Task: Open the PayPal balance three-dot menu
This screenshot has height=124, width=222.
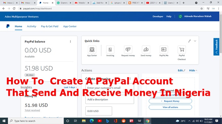Action: [x=70, y=41]
